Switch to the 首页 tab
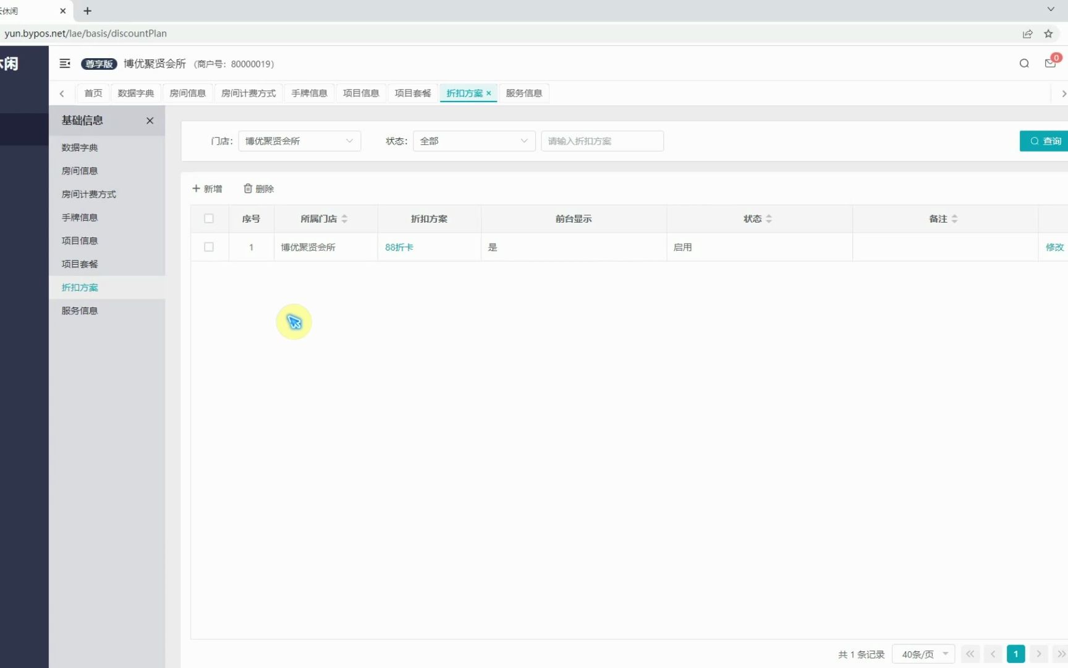The image size is (1068, 668). point(93,93)
